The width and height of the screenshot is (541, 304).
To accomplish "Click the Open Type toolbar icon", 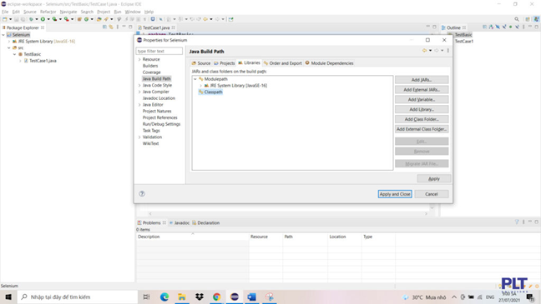I will click(x=99, y=19).
